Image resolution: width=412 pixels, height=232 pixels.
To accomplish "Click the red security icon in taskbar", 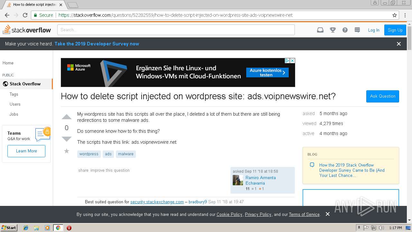I will coord(69,228).
